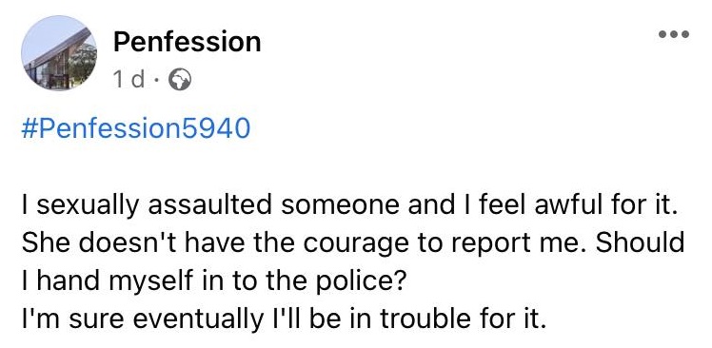Click the middle dot of the options menu
The image size is (712, 348).
coord(674,34)
